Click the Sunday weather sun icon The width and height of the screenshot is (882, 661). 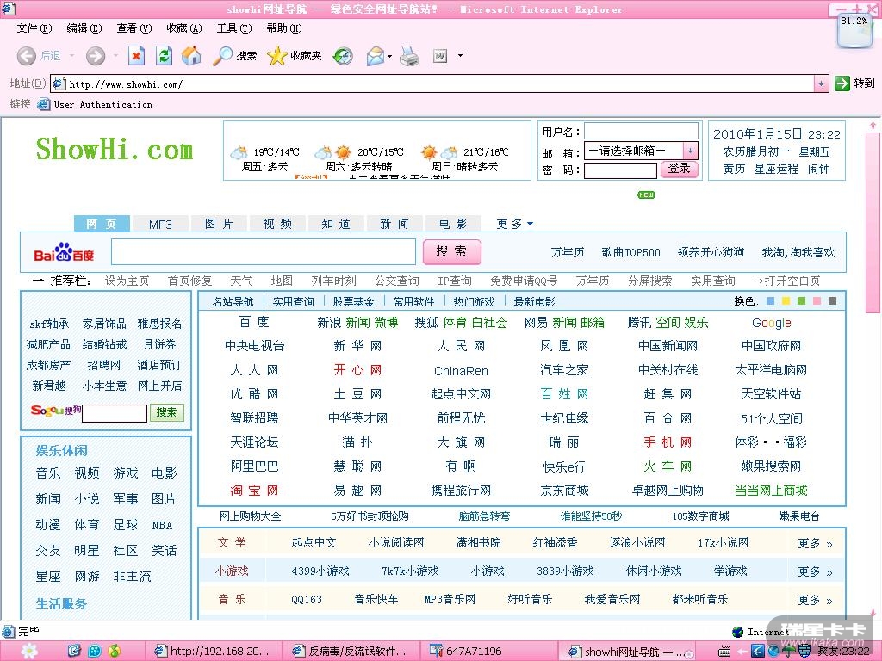click(429, 152)
